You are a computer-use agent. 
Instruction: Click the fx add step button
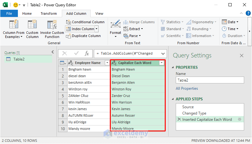(87, 53)
